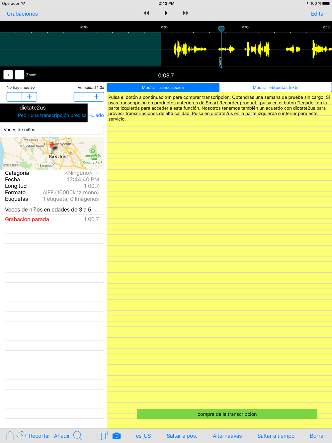Tap the red map pin near Sunnyvale

(x=51, y=145)
